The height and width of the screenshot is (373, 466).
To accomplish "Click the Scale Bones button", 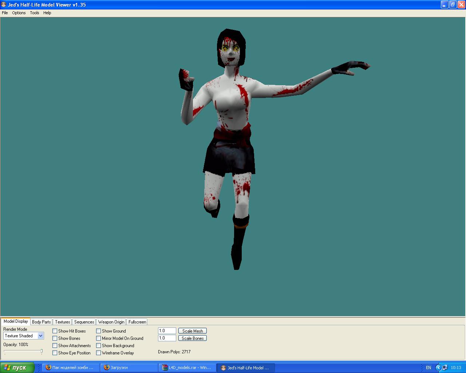I will (193, 338).
